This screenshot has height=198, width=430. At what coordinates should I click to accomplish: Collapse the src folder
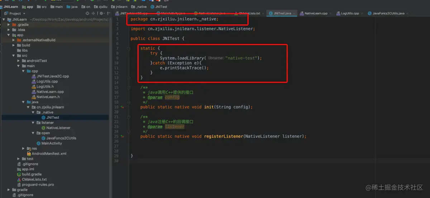[14, 55]
